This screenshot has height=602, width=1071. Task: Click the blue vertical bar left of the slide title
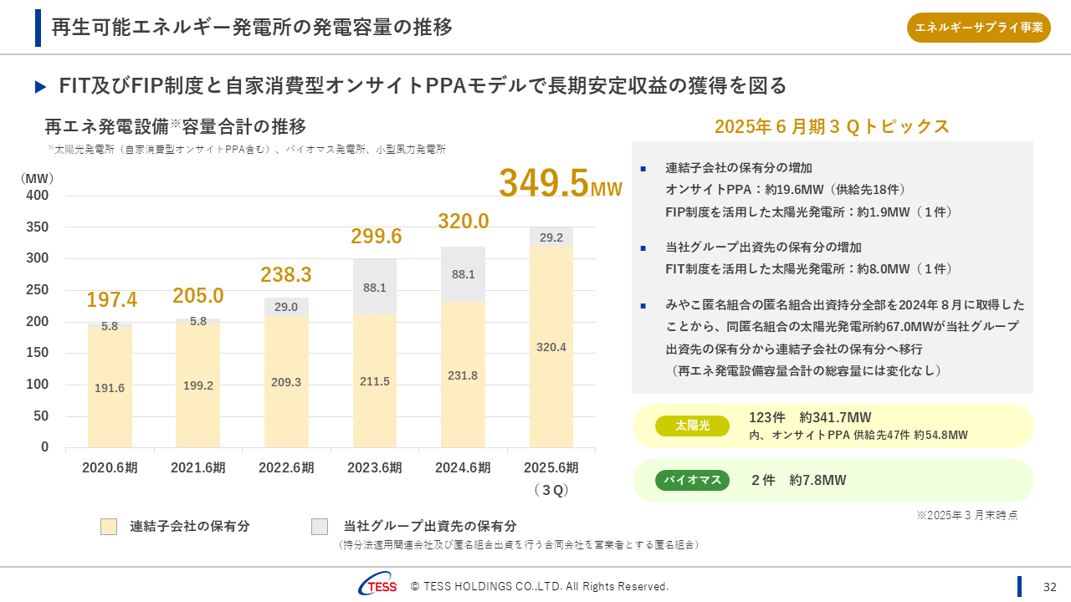tap(38, 28)
